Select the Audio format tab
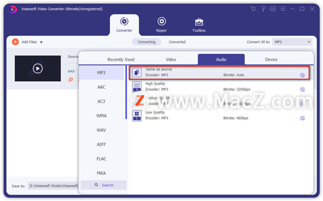Screen dimensions: 323x201 (221, 59)
